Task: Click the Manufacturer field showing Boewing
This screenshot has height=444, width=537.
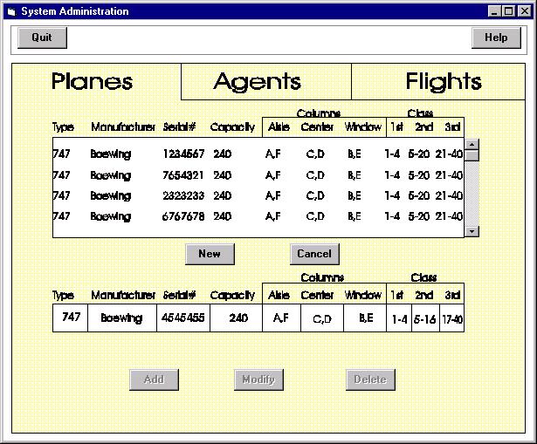Action: [121, 318]
